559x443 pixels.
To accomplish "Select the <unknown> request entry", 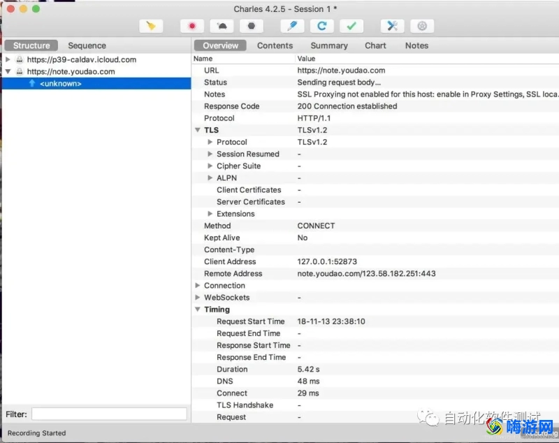I will click(96, 83).
